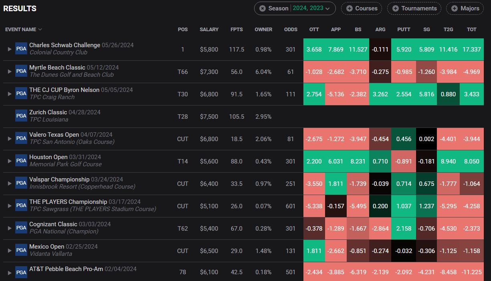Expand the Valero Texas Open row

click(x=10, y=138)
